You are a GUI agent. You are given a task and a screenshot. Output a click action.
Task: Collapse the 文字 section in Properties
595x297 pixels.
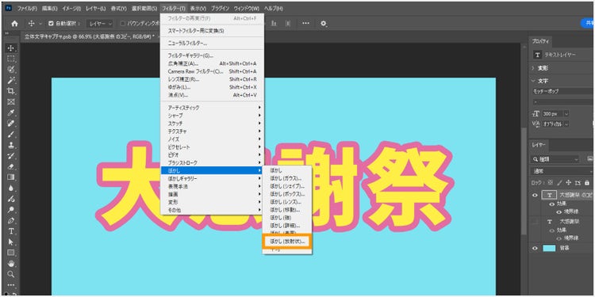(x=533, y=81)
